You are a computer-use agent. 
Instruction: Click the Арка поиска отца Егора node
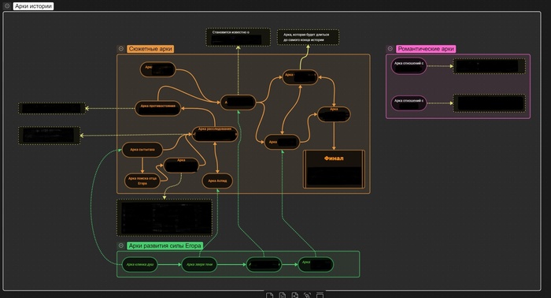pyautogui.click(x=142, y=181)
